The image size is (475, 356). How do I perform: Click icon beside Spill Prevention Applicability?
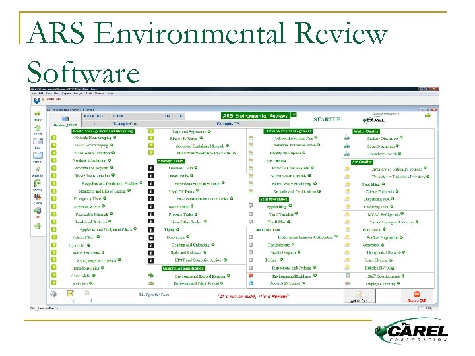pyautogui.click(x=251, y=206)
